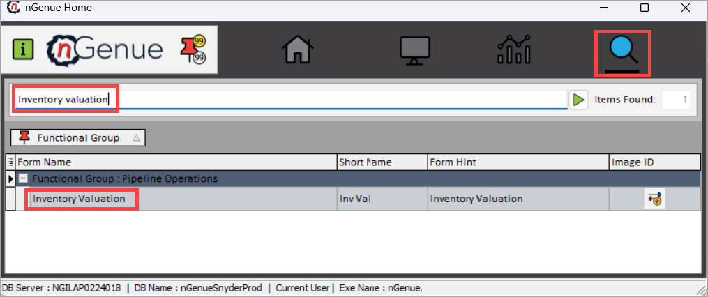This screenshot has width=708, height=297.
Task: Open the red pin notifications icon
Action: pos(193,50)
